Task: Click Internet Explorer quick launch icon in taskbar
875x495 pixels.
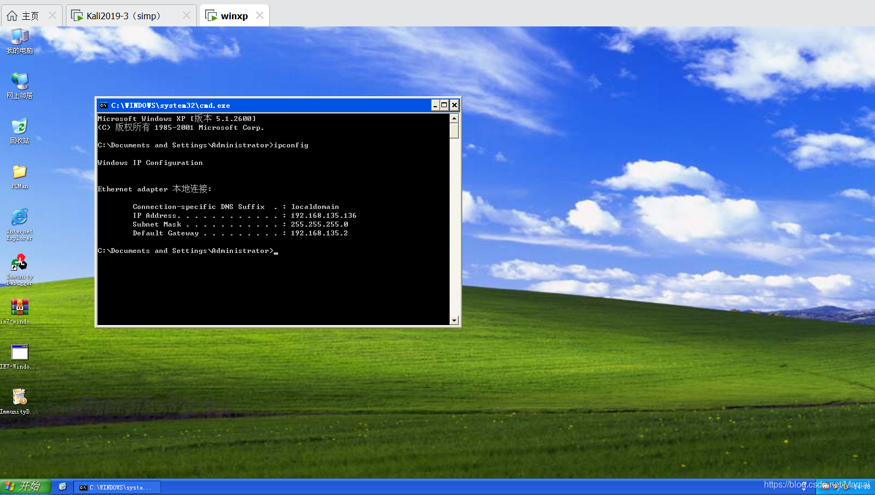Action: click(63, 487)
